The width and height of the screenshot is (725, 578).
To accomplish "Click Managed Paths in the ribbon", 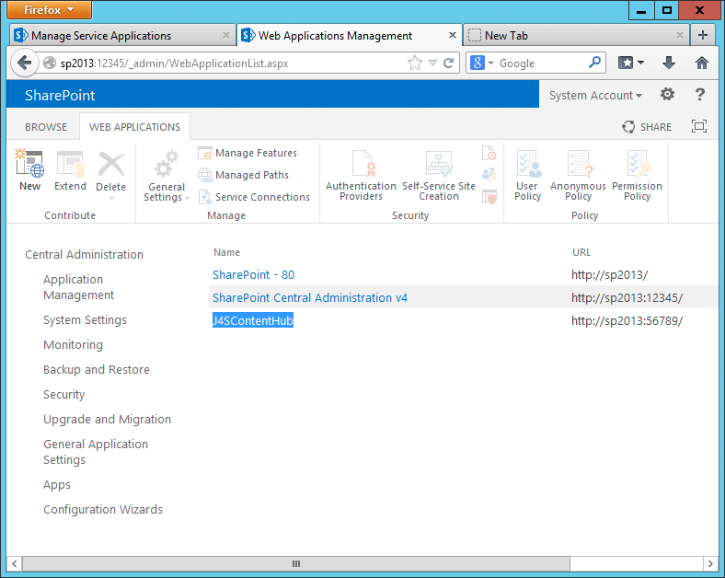I will (243, 175).
